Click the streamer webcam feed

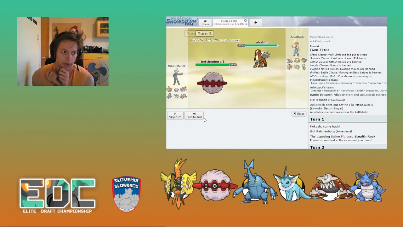click(63, 51)
